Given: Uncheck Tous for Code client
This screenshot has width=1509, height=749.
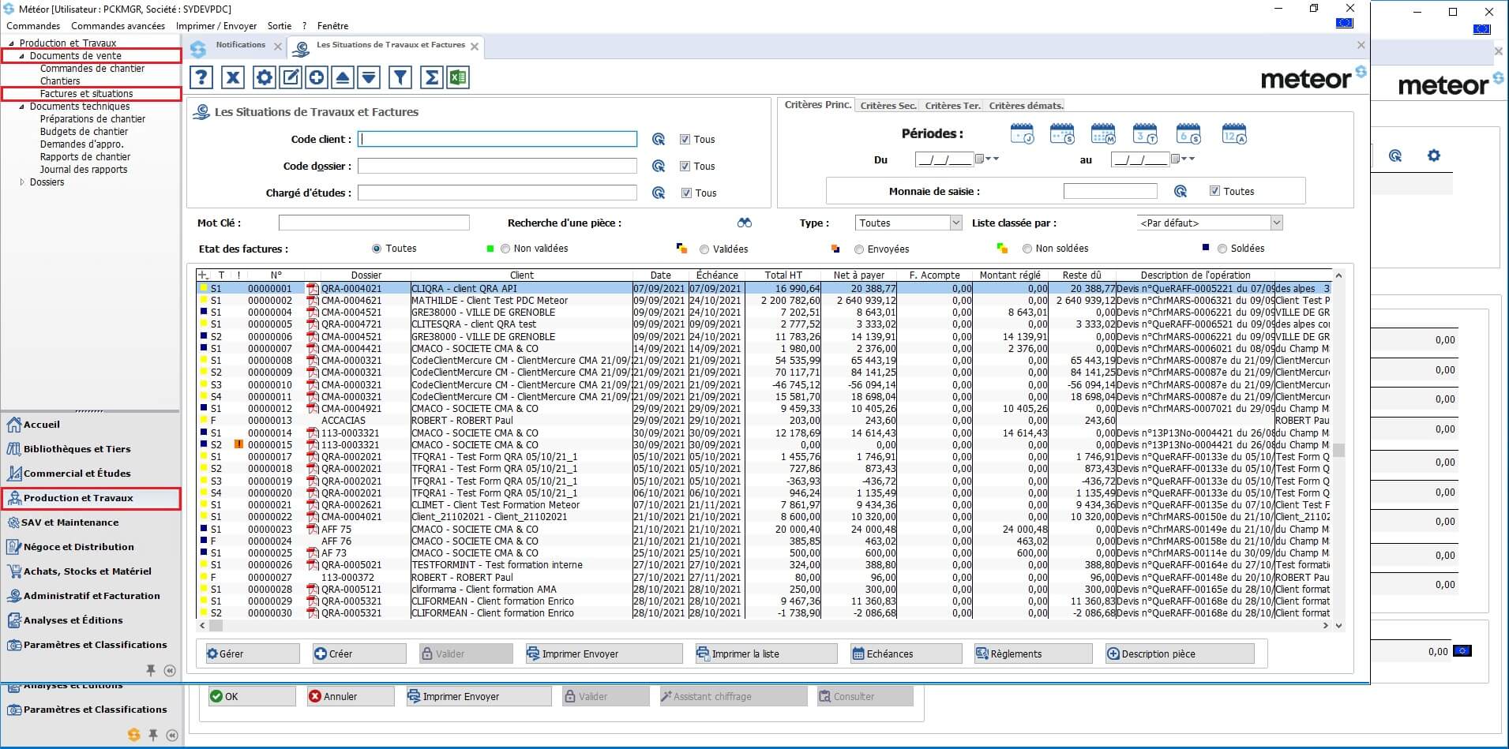Looking at the screenshot, I should 685,140.
